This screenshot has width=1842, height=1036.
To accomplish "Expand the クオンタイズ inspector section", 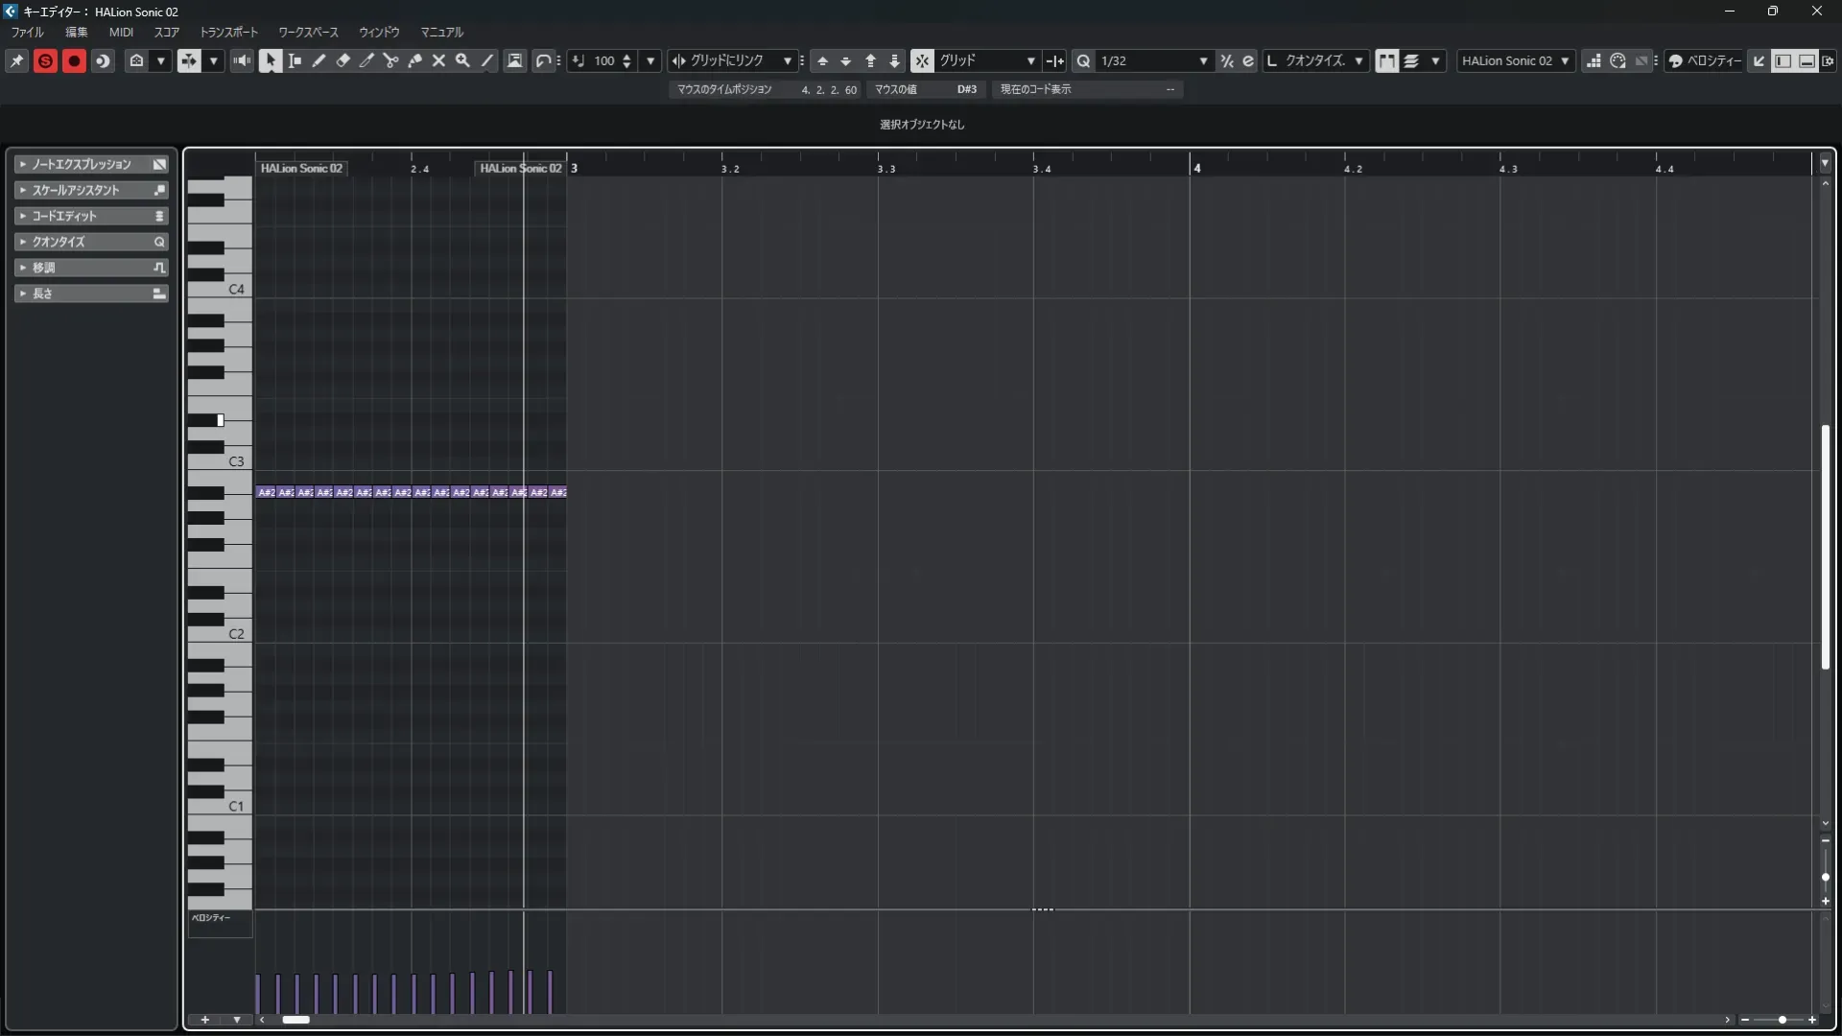I will point(59,242).
